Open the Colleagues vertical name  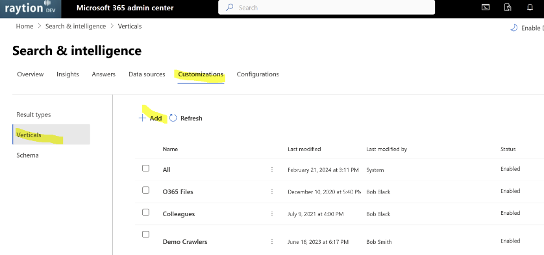point(179,214)
